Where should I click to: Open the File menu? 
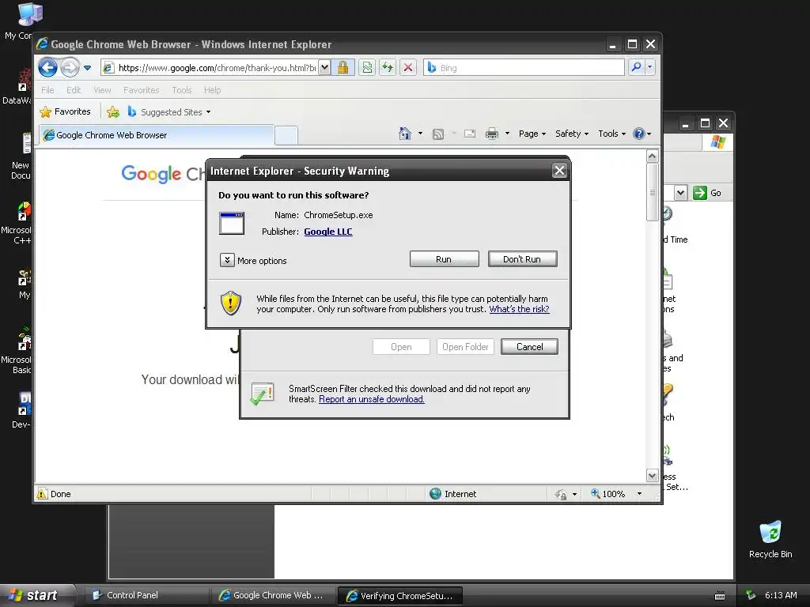[47, 90]
